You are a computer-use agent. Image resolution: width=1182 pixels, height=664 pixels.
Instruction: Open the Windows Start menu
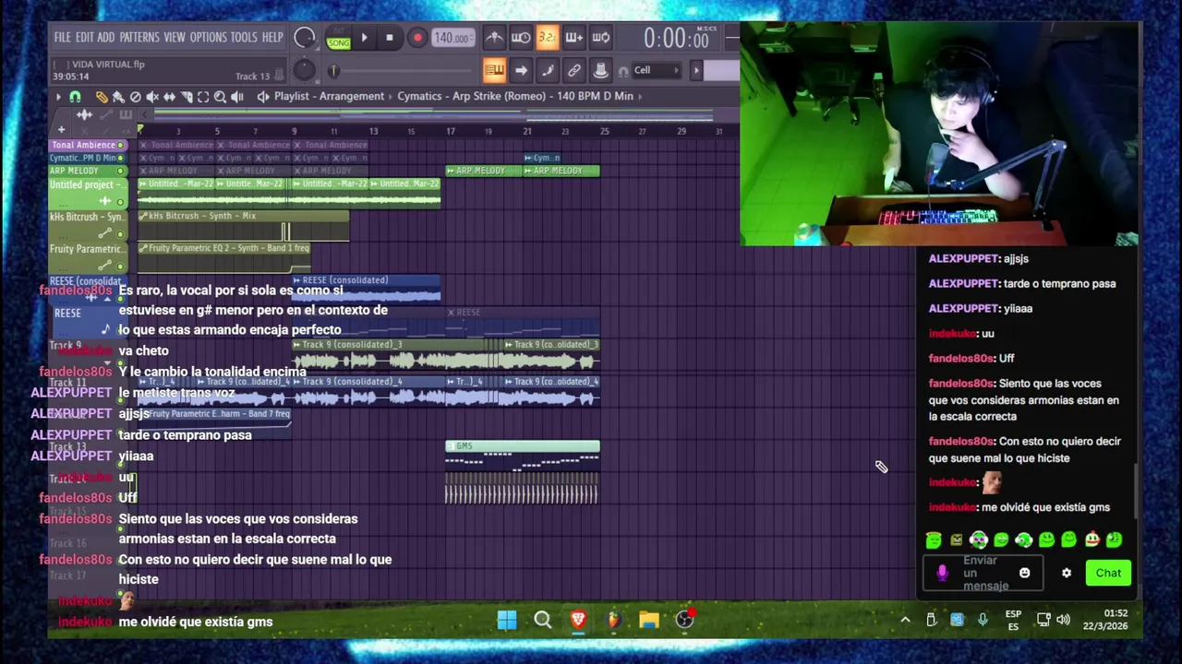click(x=507, y=620)
